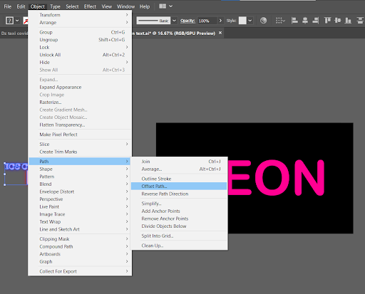Click the Opacity 100% input field
The height and width of the screenshot is (294, 365).
pyautogui.click(x=207, y=21)
